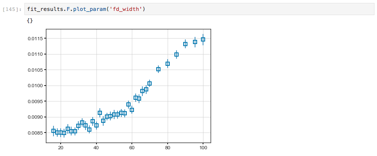Click the leftmost data point marker near x=16

[53, 131]
